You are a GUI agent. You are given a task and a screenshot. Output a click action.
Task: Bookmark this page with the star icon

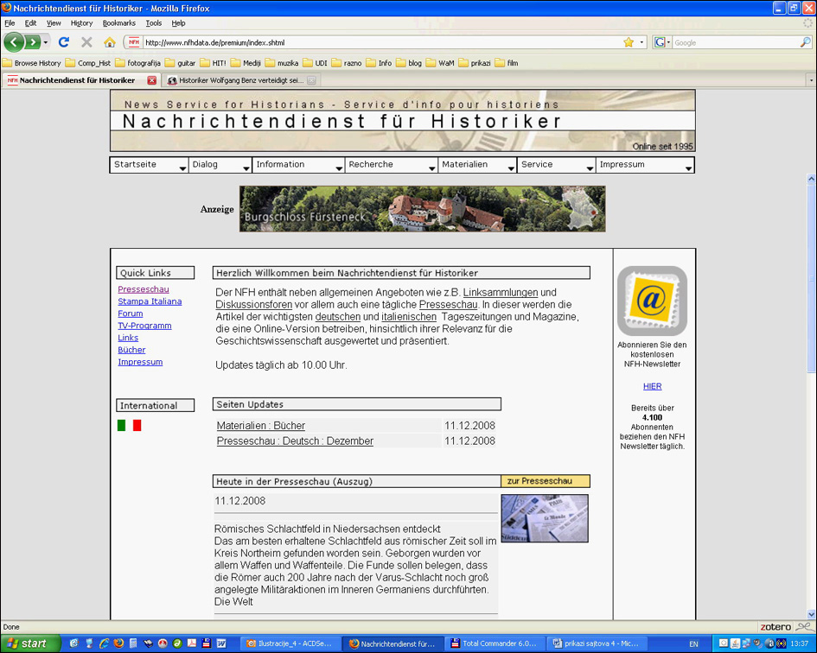(629, 42)
